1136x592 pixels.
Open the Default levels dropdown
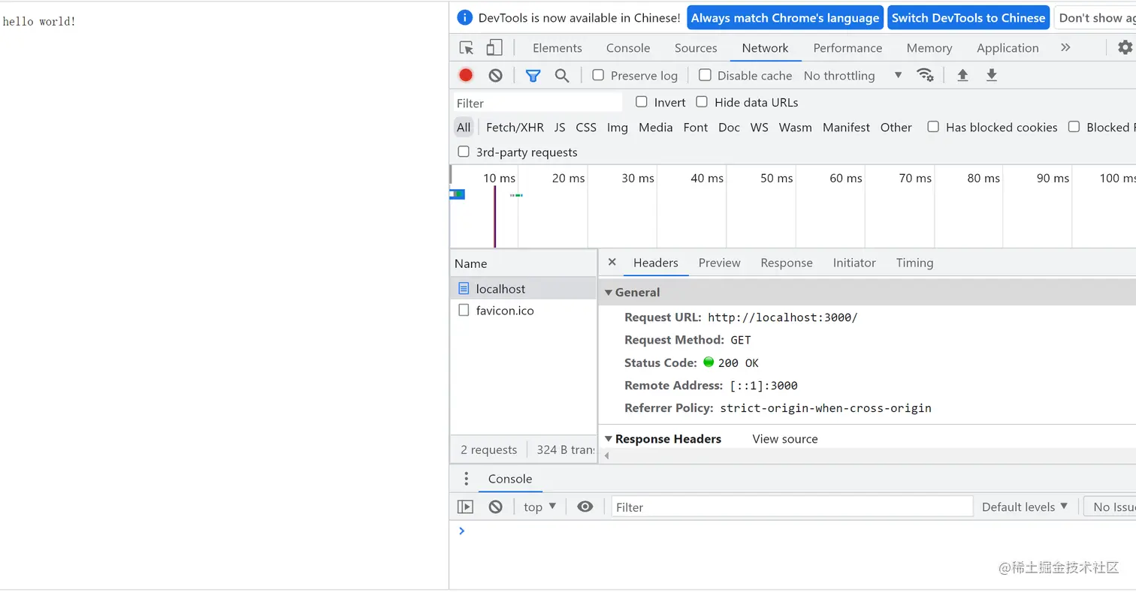tap(1025, 507)
